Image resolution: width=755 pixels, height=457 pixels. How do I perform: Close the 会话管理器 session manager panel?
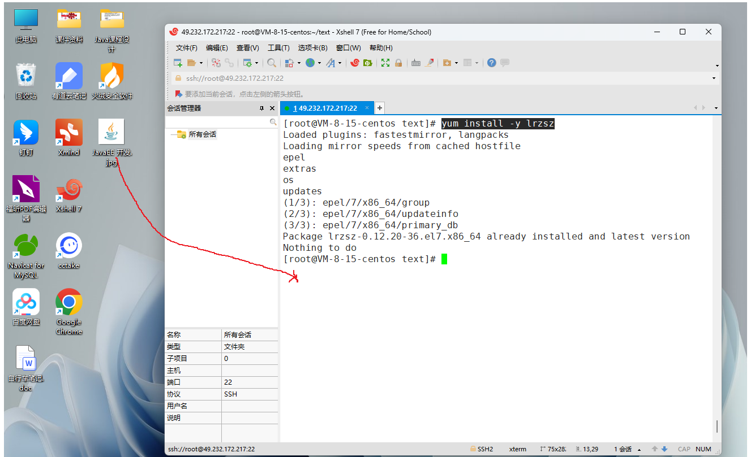point(272,108)
